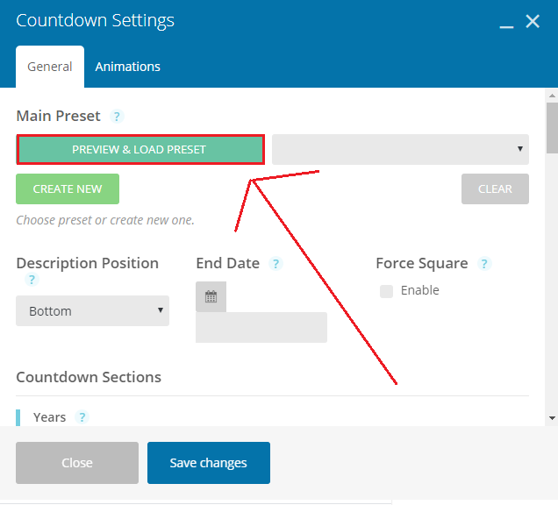Switch to the Animations tab
The width and height of the screenshot is (558, 505).
tap(128, 67)
